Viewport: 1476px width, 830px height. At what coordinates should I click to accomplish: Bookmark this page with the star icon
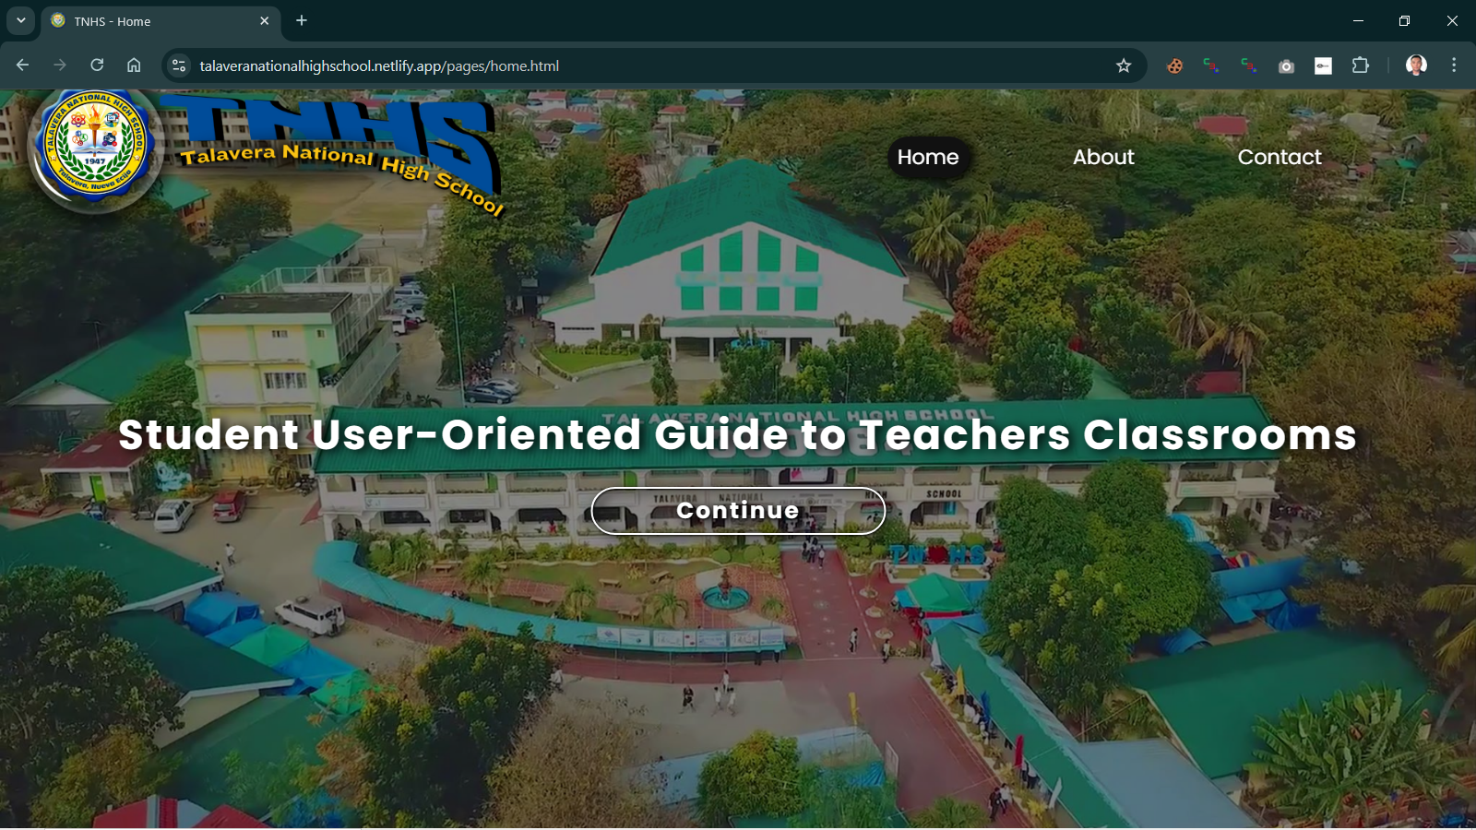click(1124, 65)
